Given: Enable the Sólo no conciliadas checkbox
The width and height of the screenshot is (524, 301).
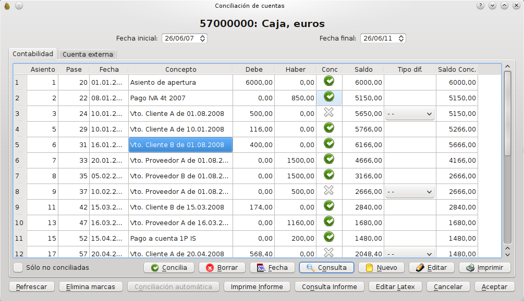Looking at the screenshot, I should (18, 267).
